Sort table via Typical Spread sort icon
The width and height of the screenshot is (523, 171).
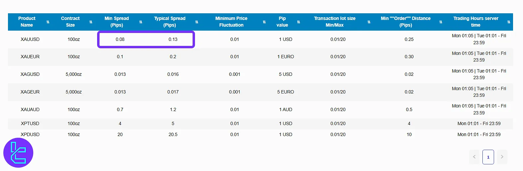pyautogui.click(x=197, y=22)
